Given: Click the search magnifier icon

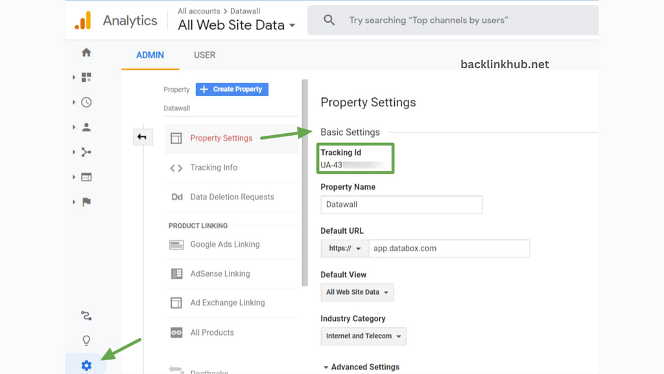Looking at the screenshot, I should 329,19.
